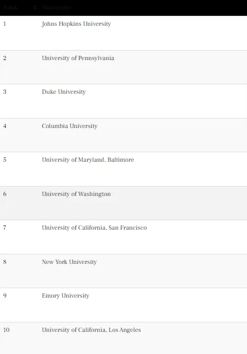The image size is (247, 354).
Task: Click University of California, San Francisco
Action: tap(94, 228)
